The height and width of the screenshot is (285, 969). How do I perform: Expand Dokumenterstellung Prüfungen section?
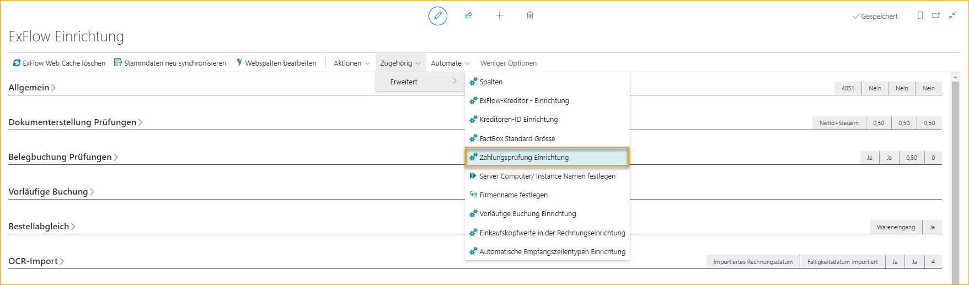pyautogui.click(x=75, y=122)
